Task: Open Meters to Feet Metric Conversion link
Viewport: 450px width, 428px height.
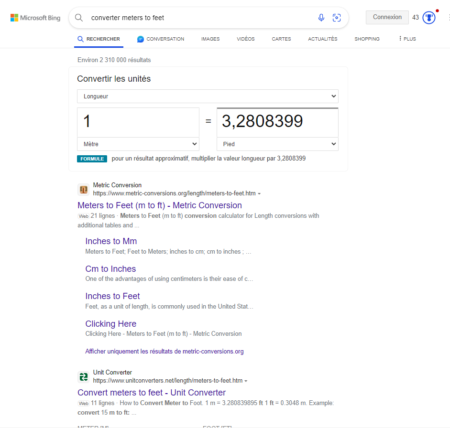Action: pos(160,205)
